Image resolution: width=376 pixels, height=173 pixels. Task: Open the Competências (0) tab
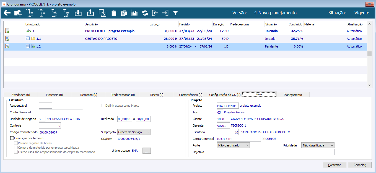tap(191, 95)
